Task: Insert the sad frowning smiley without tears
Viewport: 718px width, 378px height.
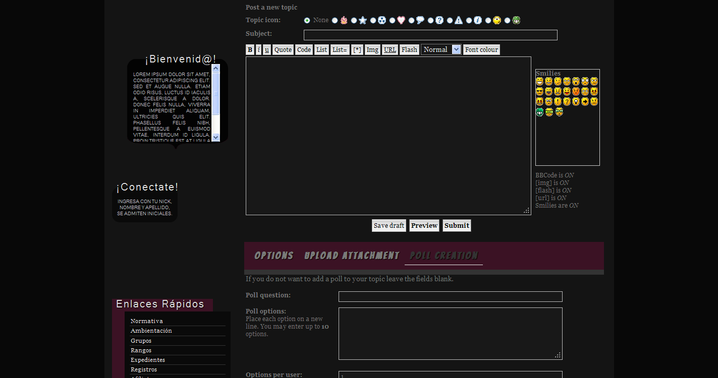Action: pyautogui.click(x=567, y=81)
